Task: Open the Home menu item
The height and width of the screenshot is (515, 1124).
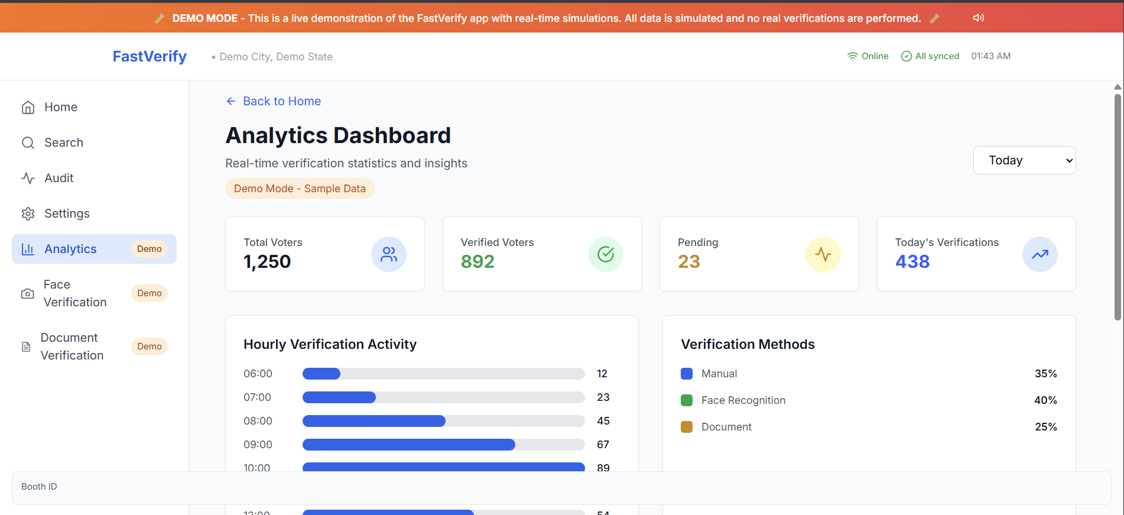Action: [95, 107]
